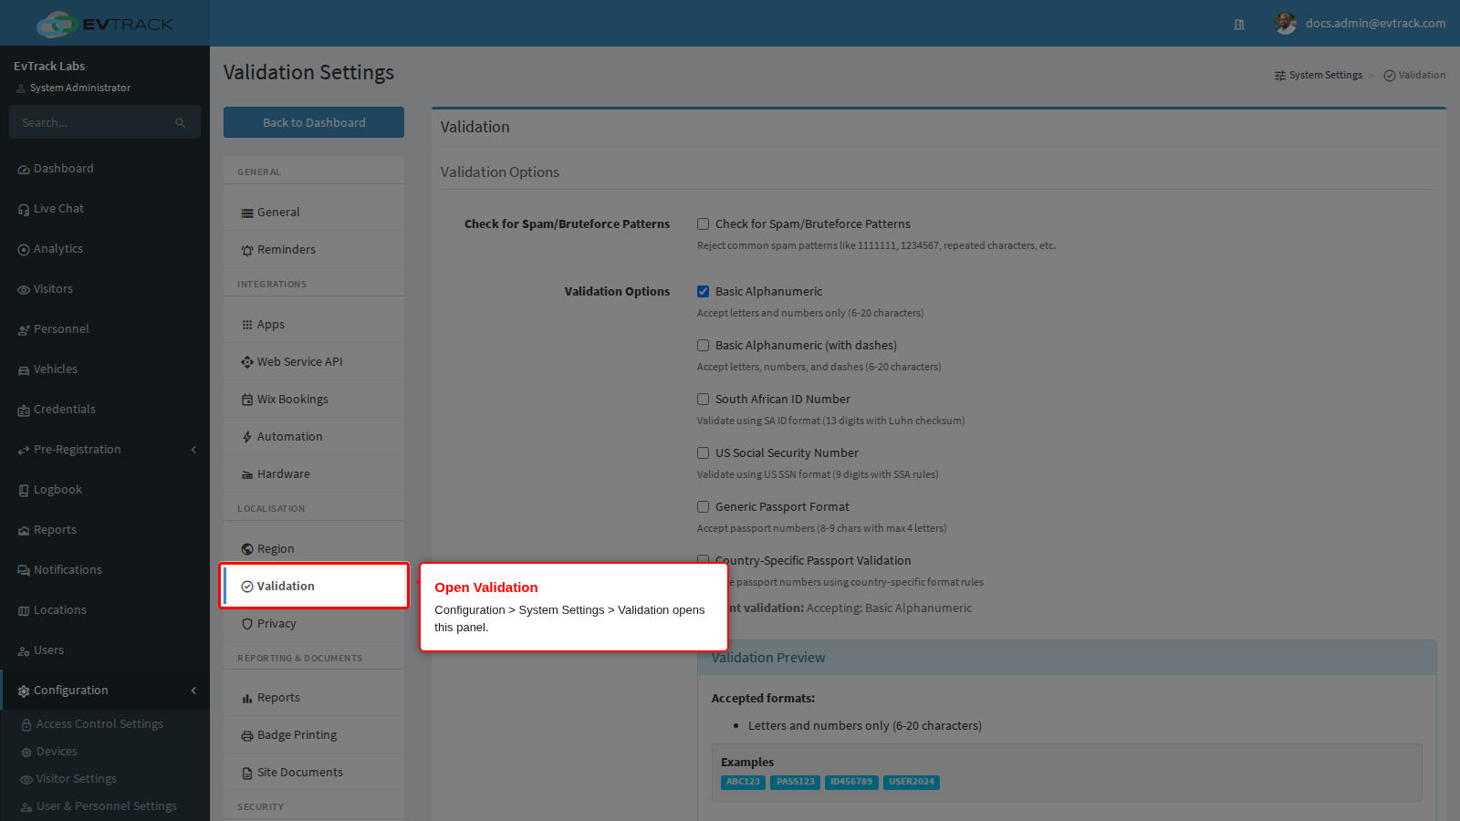
Task: Click the ABC123 example tag
Action: click(x=744, y=782)
